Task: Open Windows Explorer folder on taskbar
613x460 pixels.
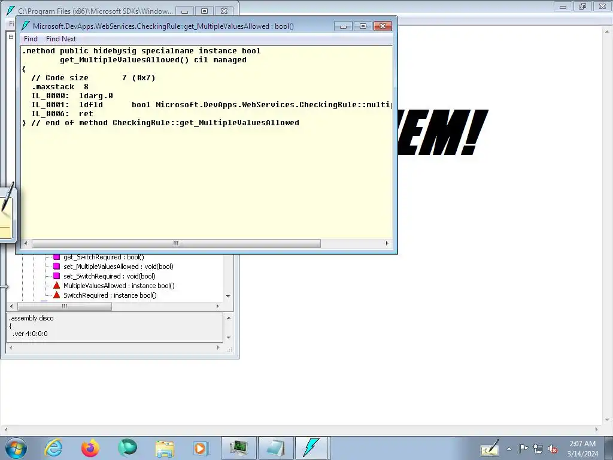Action: point(165,449)
